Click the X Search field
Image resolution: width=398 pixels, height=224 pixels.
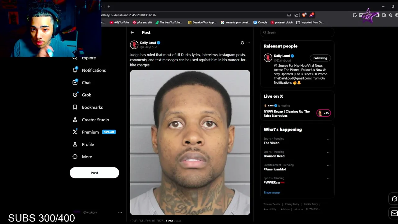(297, 32)
